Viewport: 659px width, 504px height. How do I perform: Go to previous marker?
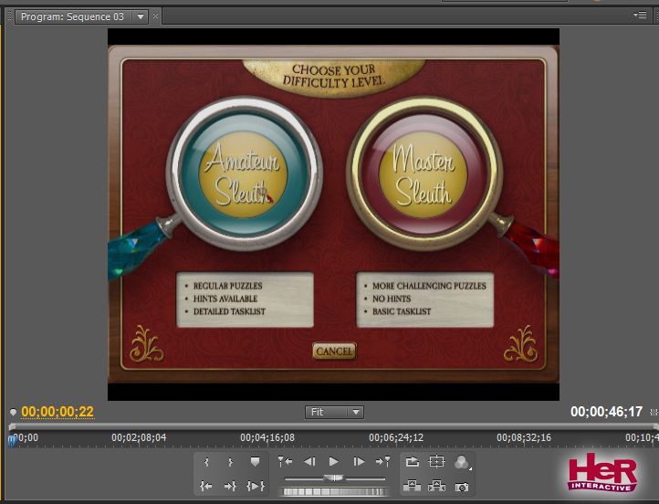tap(285, 462)
